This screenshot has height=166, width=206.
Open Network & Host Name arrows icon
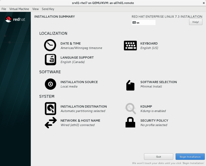tap(50, 122)
